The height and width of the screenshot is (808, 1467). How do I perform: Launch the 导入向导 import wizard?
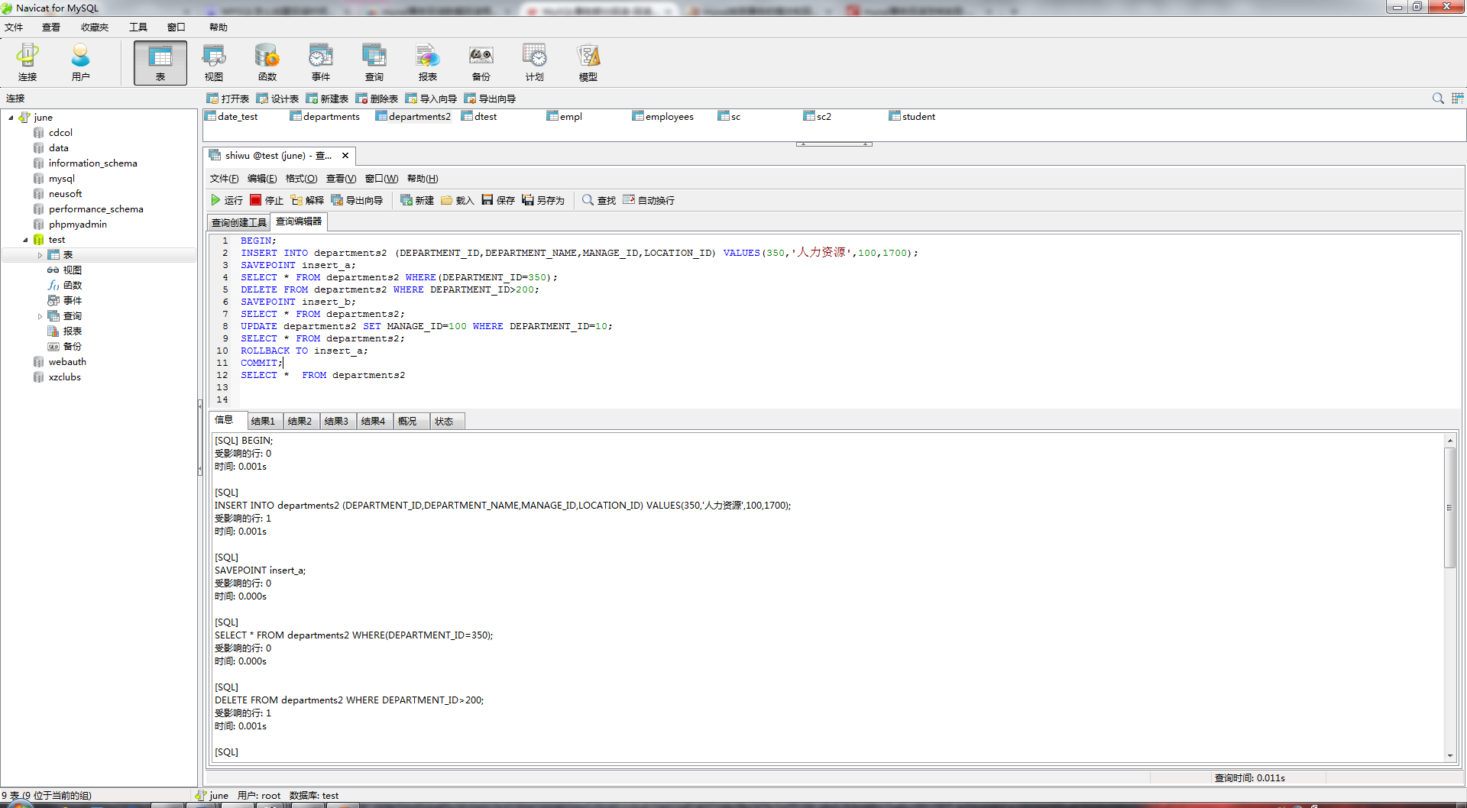pos(431,99)
